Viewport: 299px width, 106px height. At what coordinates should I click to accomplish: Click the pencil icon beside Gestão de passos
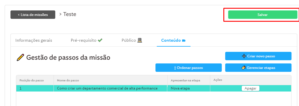point(20,57)
